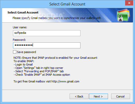Screen dimensions: 135x104
Task: Cancel the Gmail account setup
Action: point(120,96)
